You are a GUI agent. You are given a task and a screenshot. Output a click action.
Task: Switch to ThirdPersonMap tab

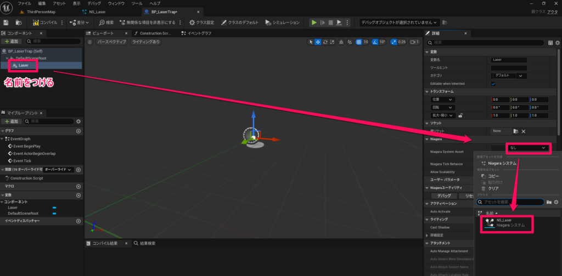[x=41, y=12]
